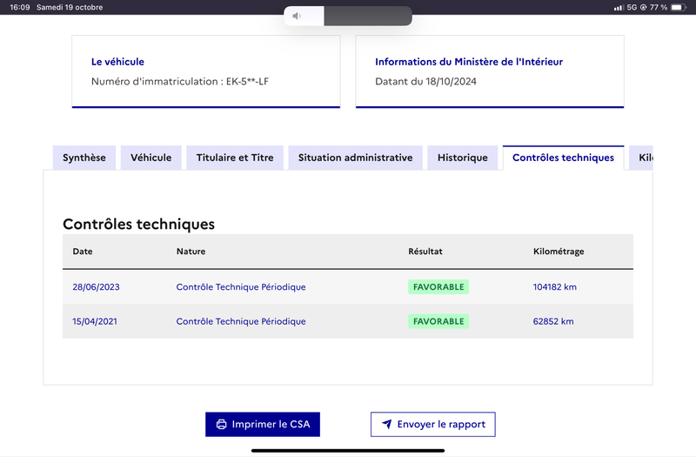Tap the battery icon in status bar
This screenshot has width=696, height=457.
pyautogui.click(x=679, y=7)
